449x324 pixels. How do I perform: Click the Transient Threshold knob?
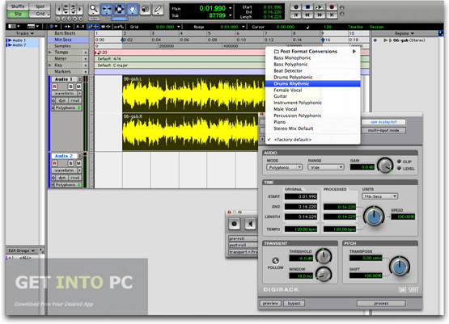tap(324, 256)
